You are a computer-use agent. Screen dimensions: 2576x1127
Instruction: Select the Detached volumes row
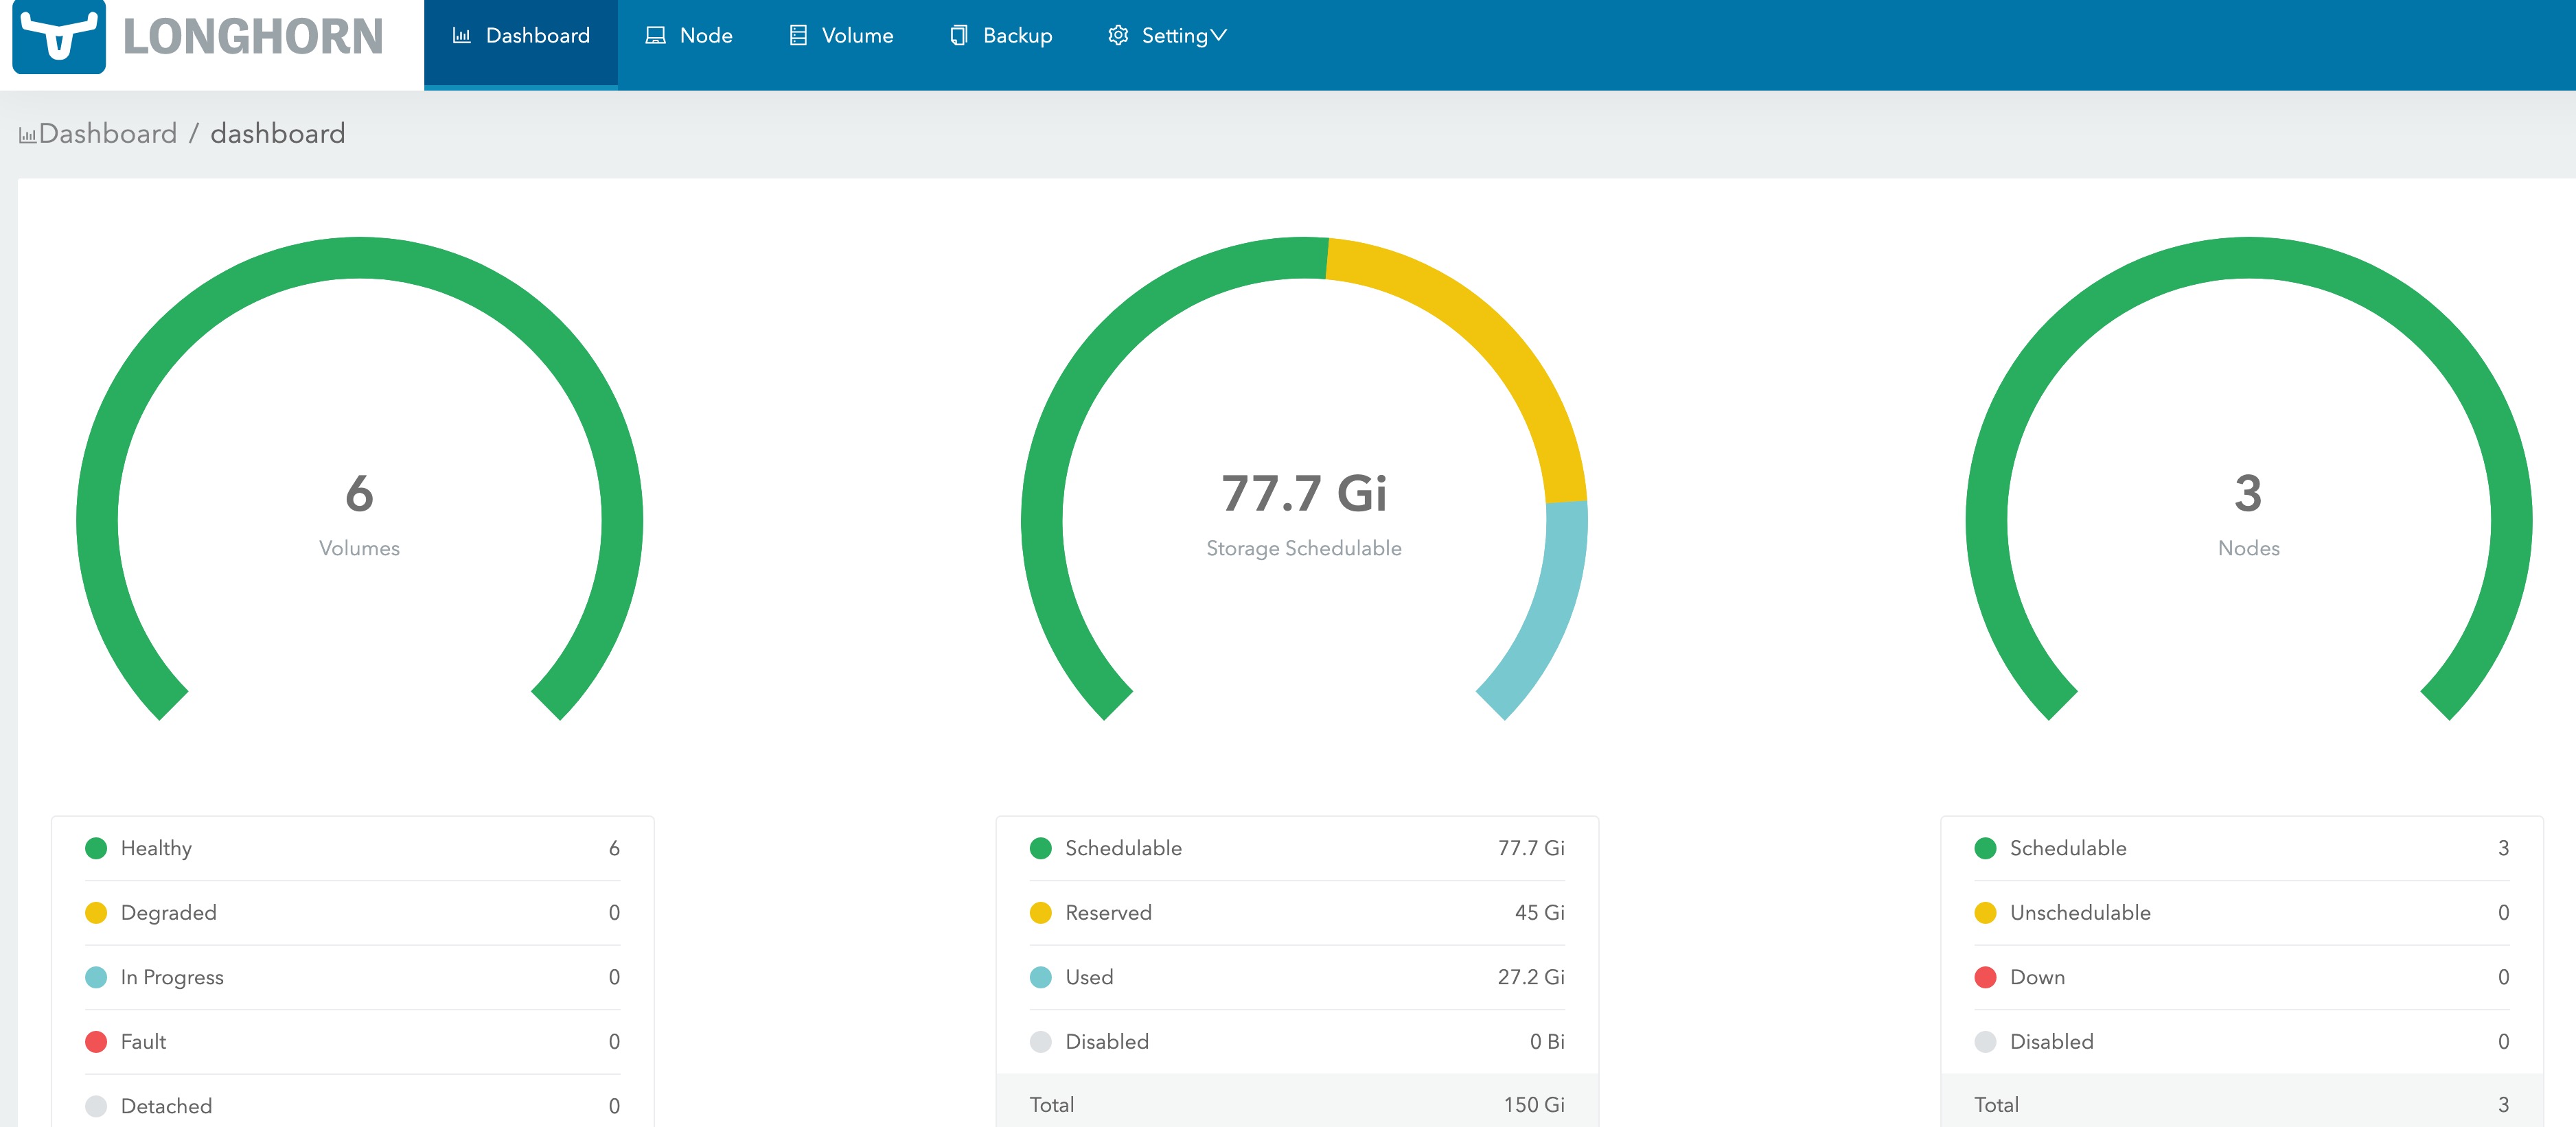coord(353,1106)
